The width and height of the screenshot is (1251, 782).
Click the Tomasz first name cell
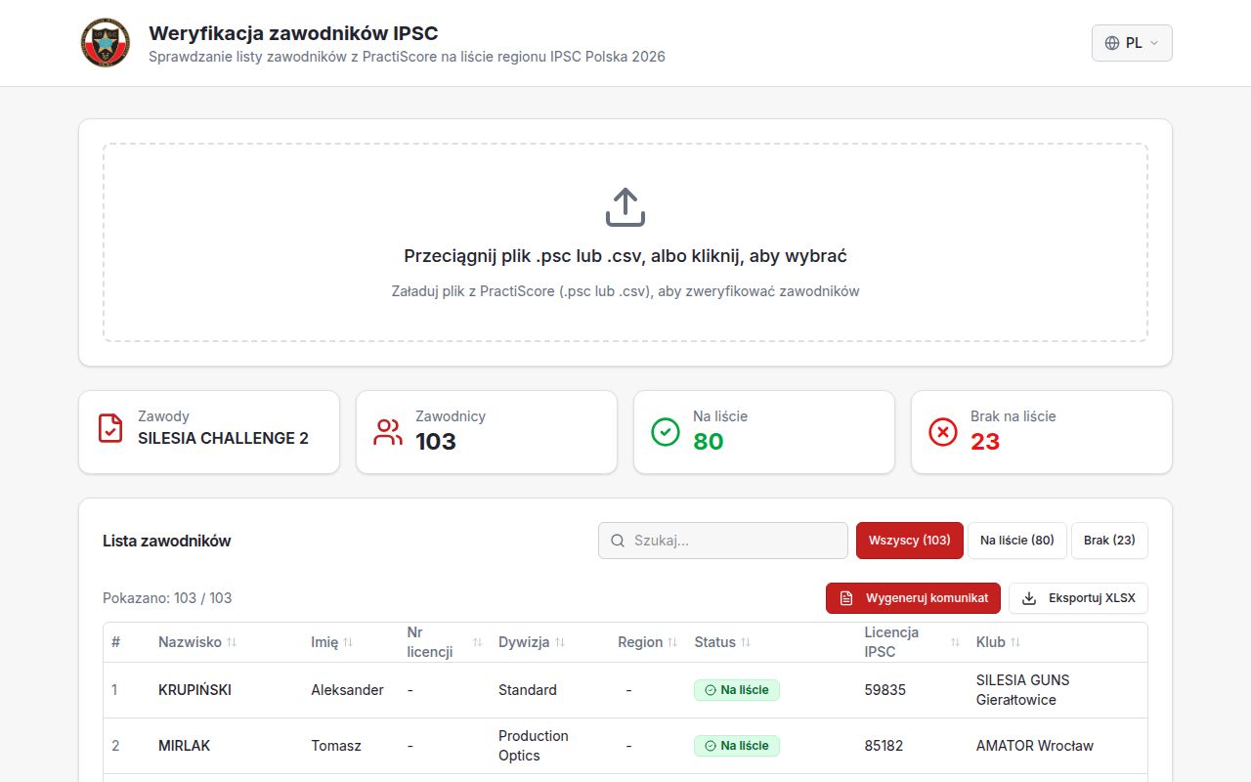click(336, 746)
